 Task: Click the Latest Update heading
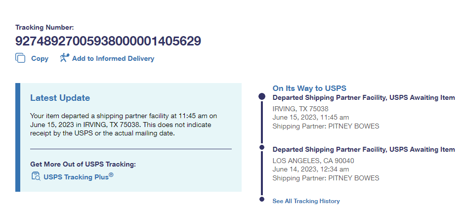pos(60,98)
